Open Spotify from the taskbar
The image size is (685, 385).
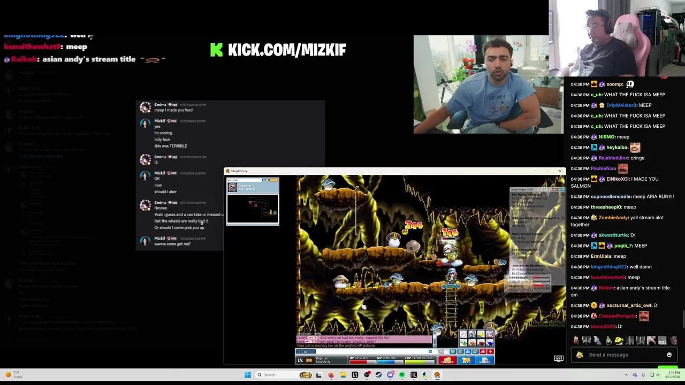(402, 375)
